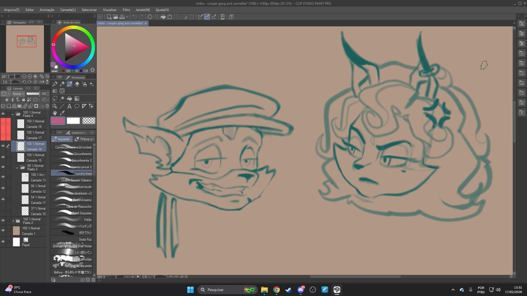Select the Gradient tool
The width and height of the screenshot is (527, 296).
coord(77,99)
